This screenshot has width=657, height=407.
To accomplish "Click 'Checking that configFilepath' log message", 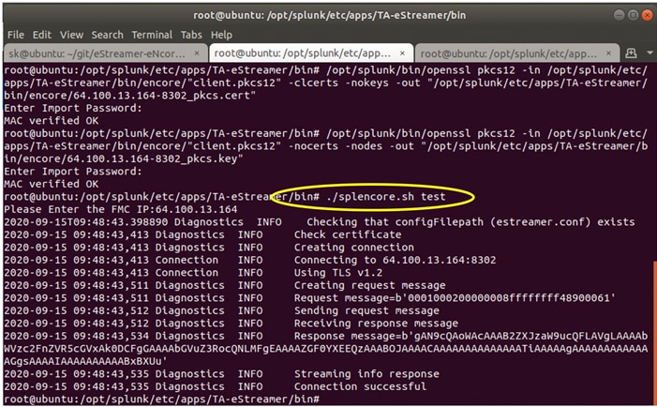I will click(470, 221).
